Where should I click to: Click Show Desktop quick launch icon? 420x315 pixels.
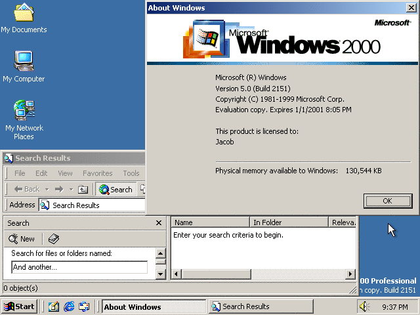54,306
